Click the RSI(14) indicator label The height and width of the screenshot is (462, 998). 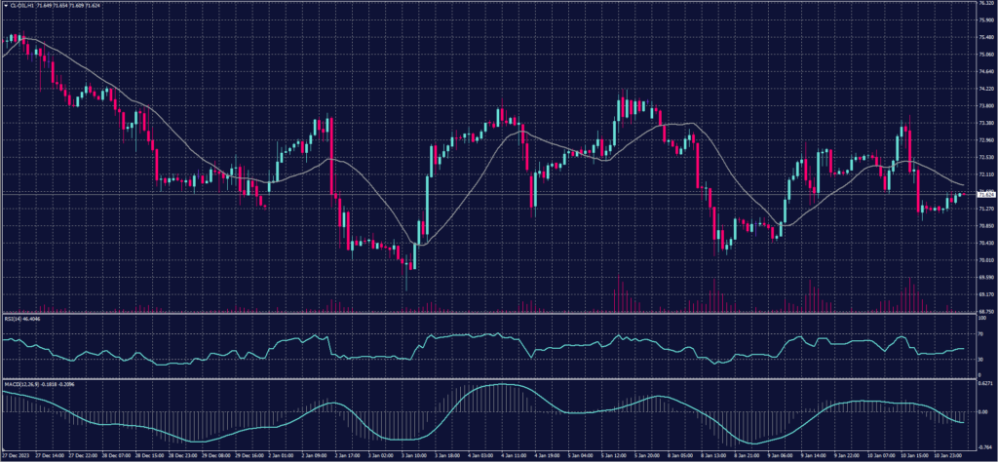[x=13, y=319]
